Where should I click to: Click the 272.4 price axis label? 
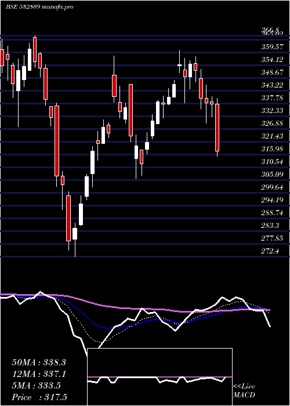click(x=270, y=251)
